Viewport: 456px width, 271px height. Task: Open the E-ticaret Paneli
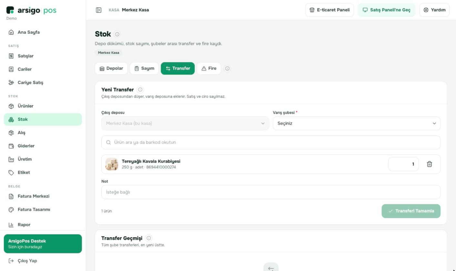pyautogui.click(x=329, y=10)
